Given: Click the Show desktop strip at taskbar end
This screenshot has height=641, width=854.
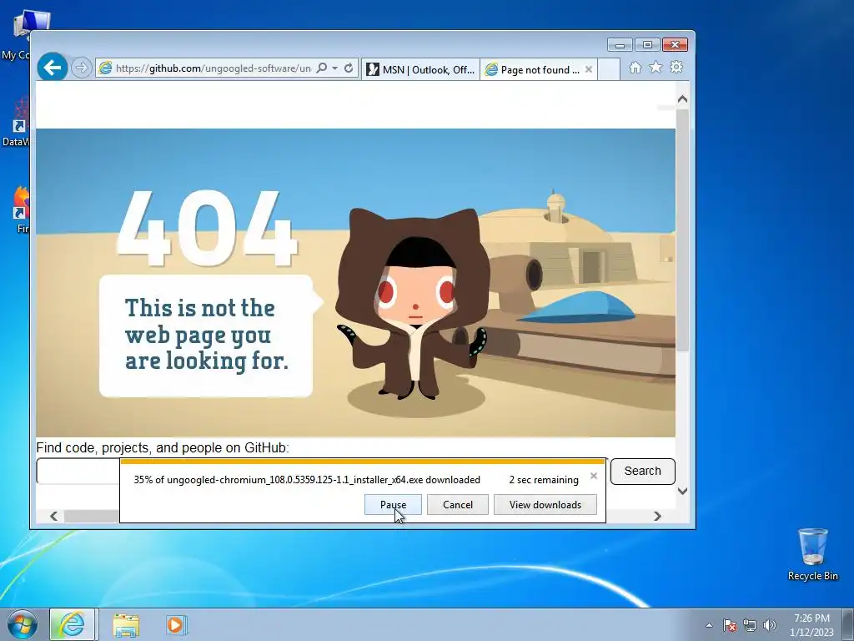Looking at the screenshot, I should click(x=848, y=625).
